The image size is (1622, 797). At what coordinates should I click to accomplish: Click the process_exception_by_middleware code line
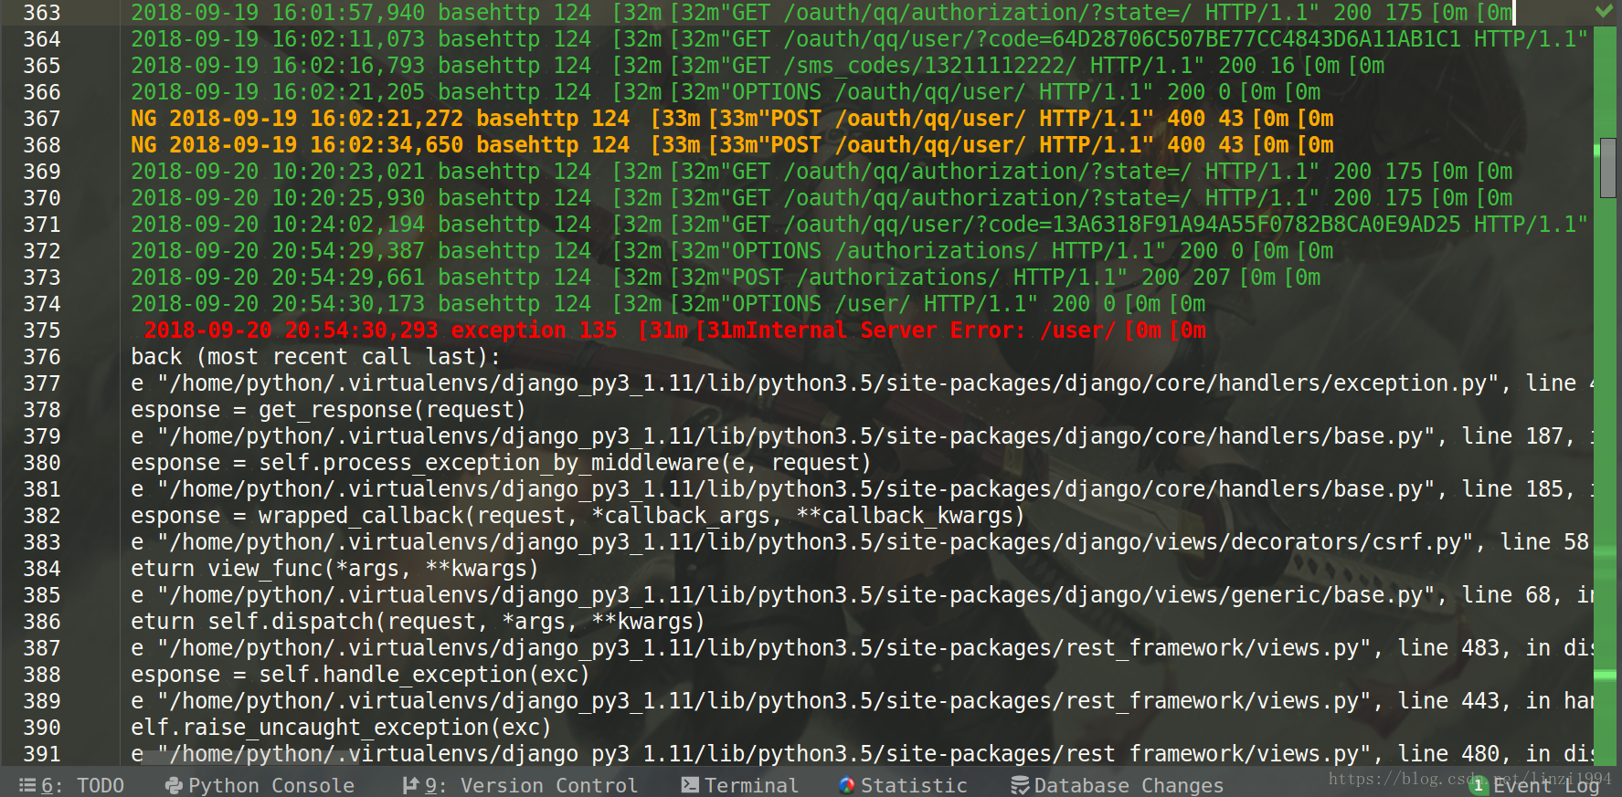click(501, 463)
